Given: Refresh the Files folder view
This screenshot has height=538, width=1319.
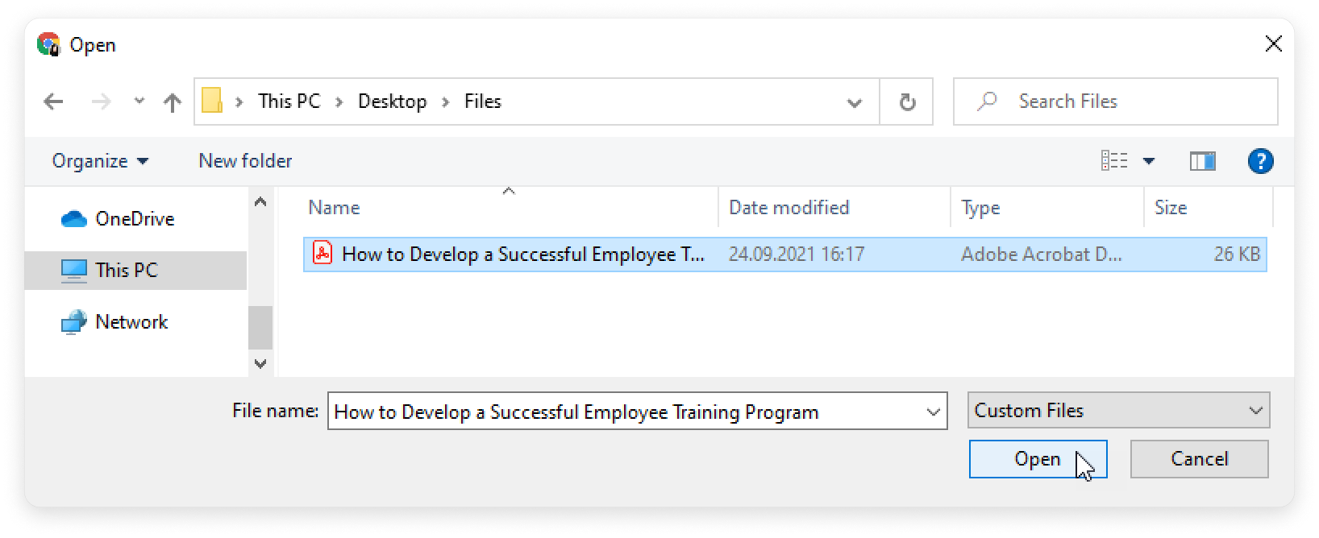Looking at the screenshot, I should pos(907,102).
